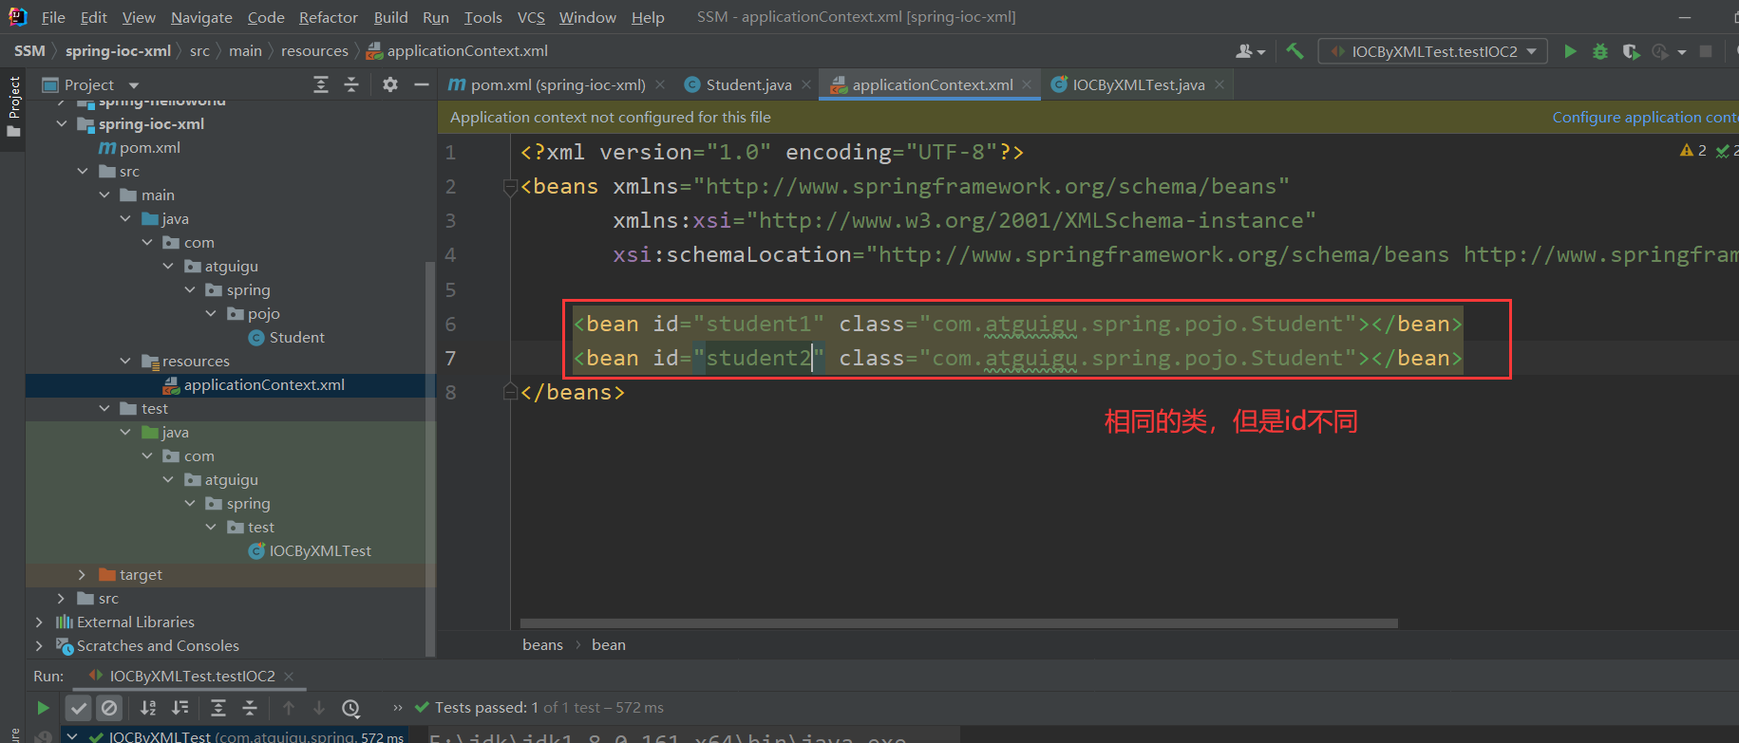Toggle show ignored tests
Screen dimensions: 1739x743
pos(109,708)
